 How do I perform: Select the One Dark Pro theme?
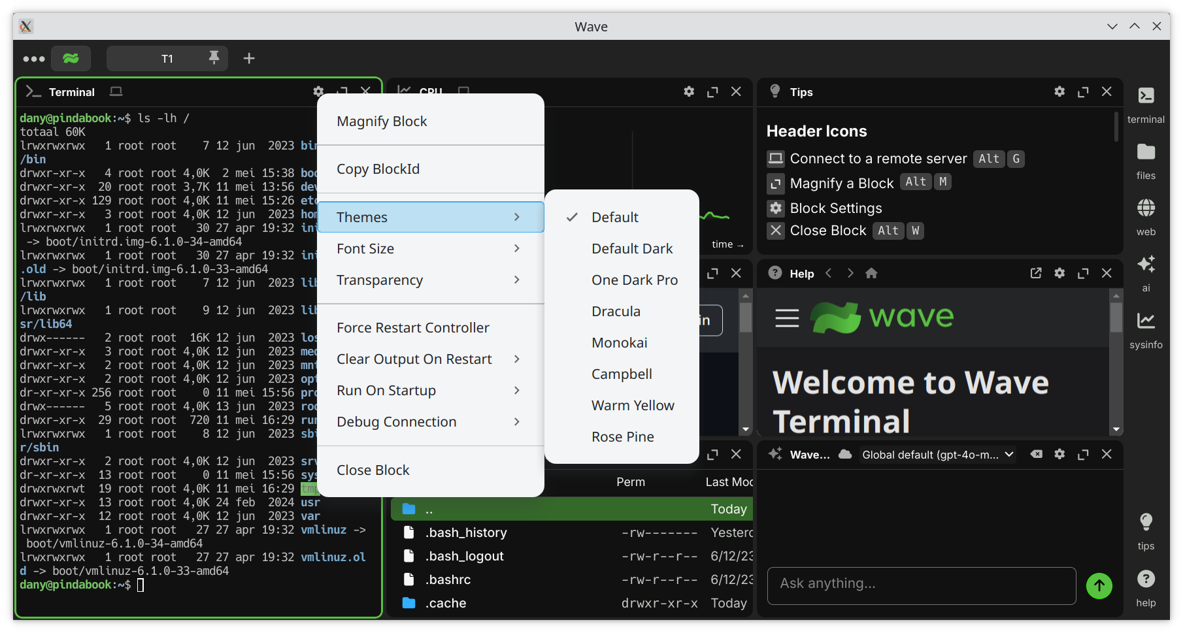pos(622,280)
